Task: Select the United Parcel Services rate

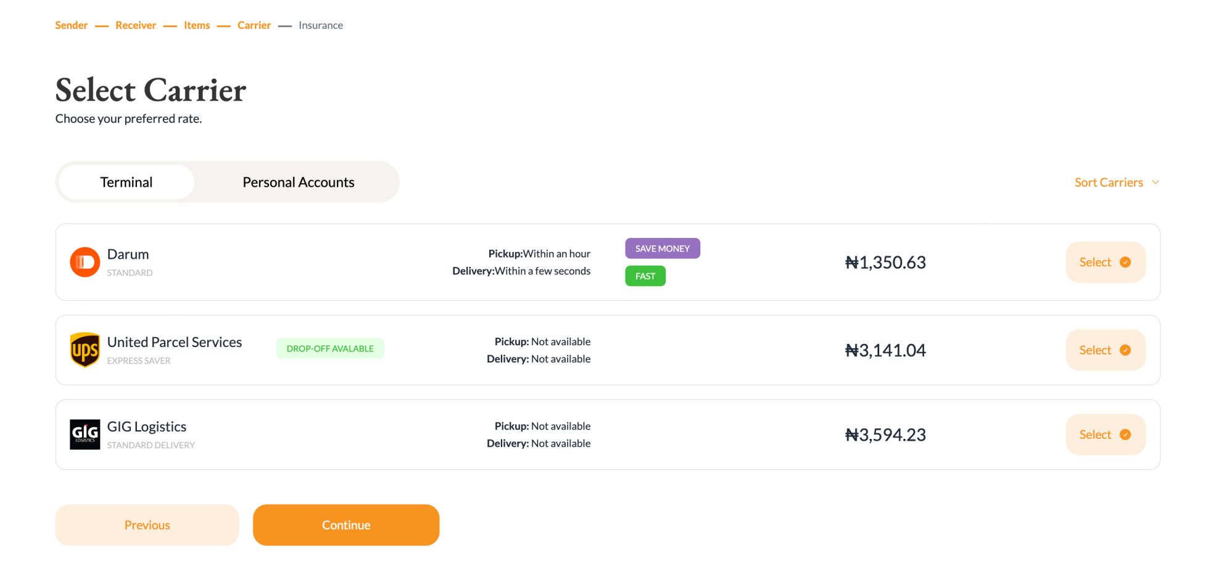Action: [x=1106, y=350]
